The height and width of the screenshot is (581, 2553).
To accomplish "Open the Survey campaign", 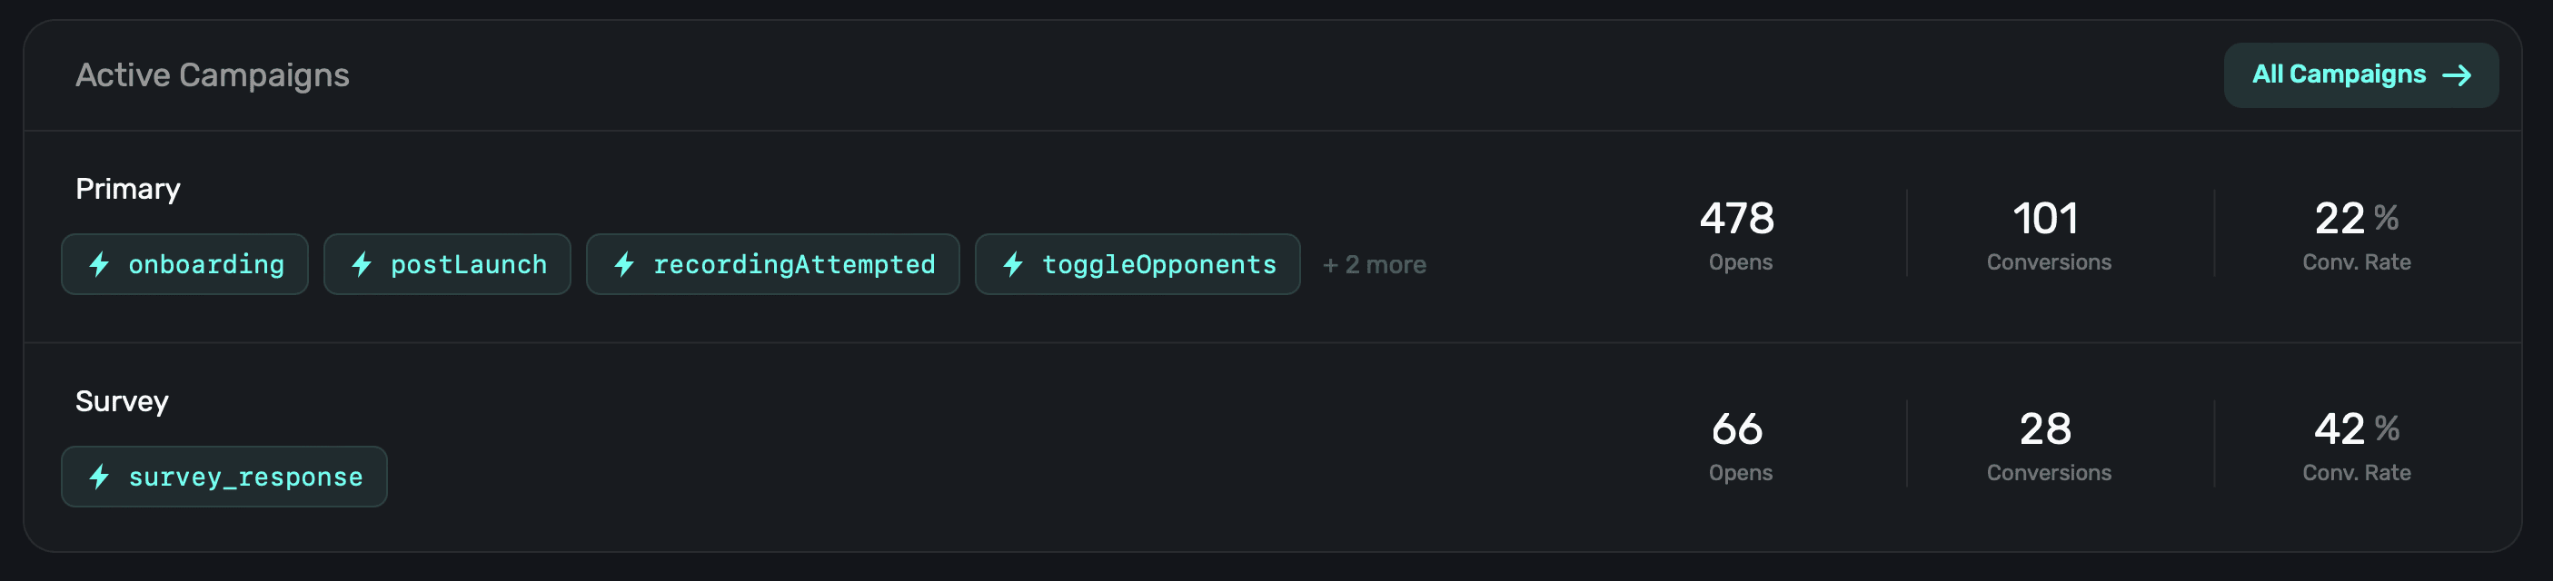I will click(x=122, y=401).
